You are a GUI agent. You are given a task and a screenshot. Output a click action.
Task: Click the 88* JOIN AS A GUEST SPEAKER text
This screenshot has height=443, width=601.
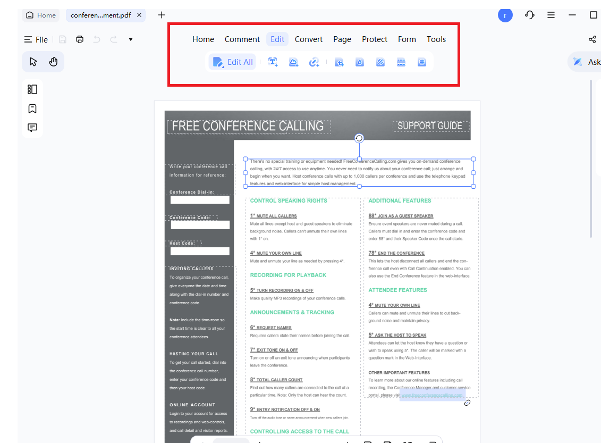coord(401,216)
